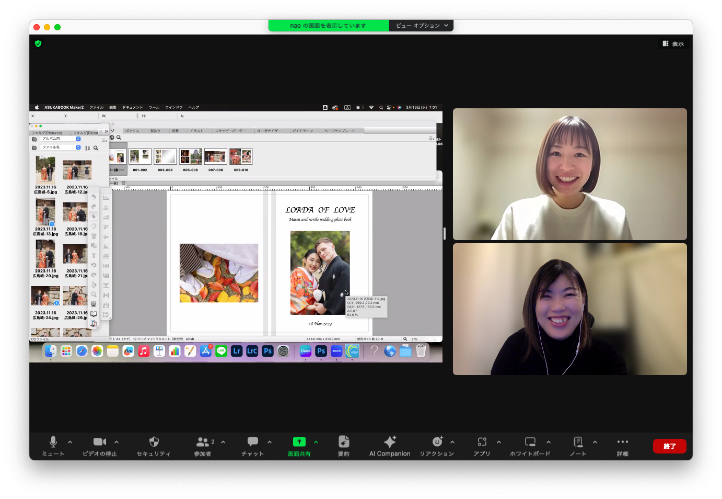Select the text (T) tool
The height and width of the screenshot is (499, 722).
(94, 256)
